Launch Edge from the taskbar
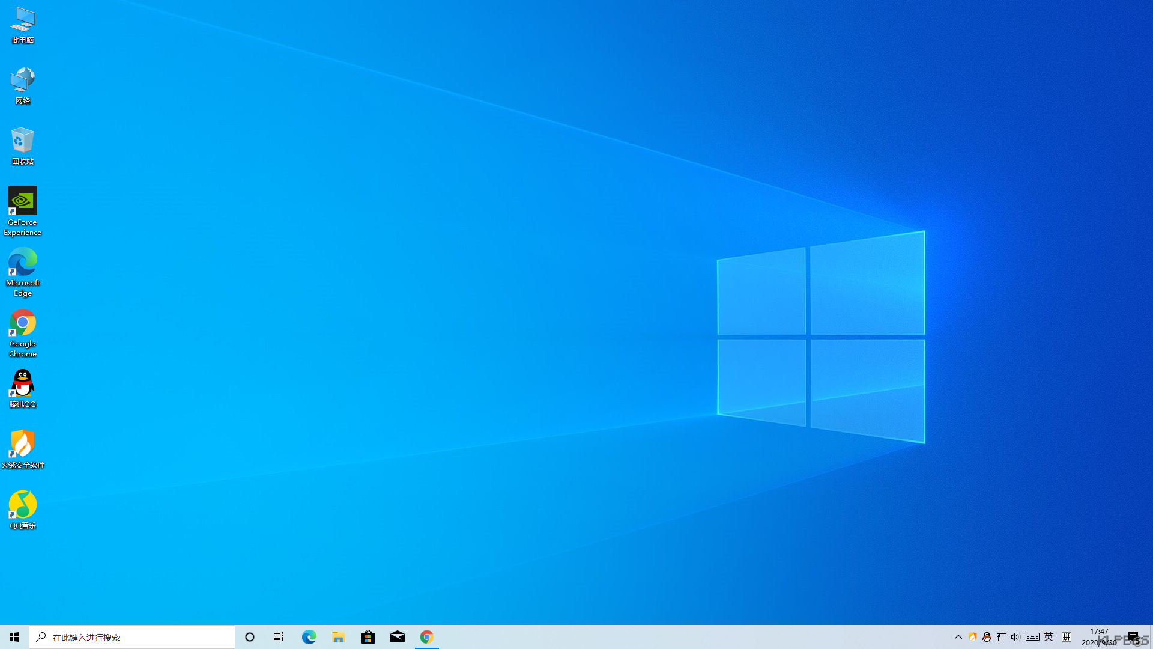1153x649 pixels. coord(309,637)
